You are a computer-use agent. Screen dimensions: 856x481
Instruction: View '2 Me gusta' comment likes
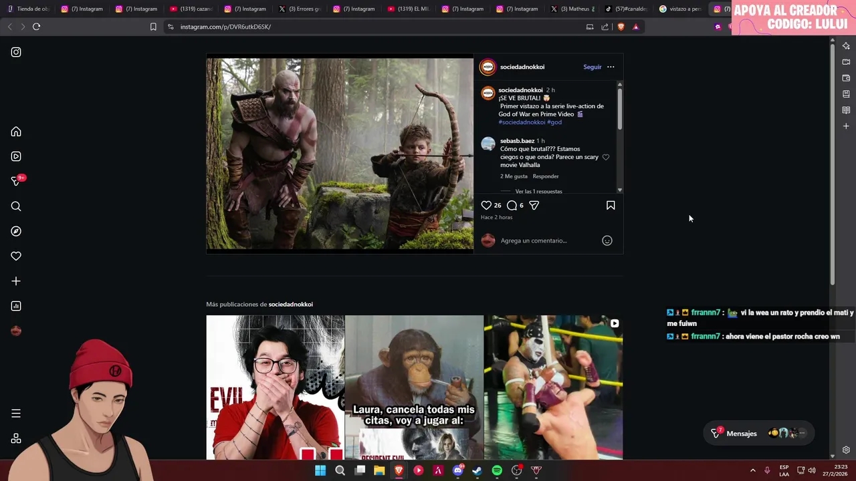[514, 176]
